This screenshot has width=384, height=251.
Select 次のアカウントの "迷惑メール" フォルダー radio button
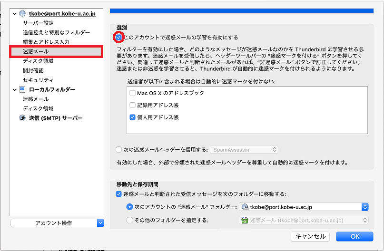coord(129,207)
